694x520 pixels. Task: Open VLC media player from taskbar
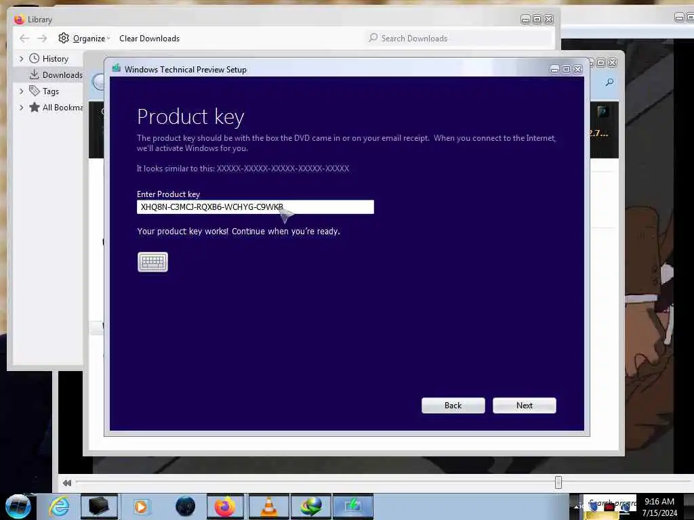268,506
